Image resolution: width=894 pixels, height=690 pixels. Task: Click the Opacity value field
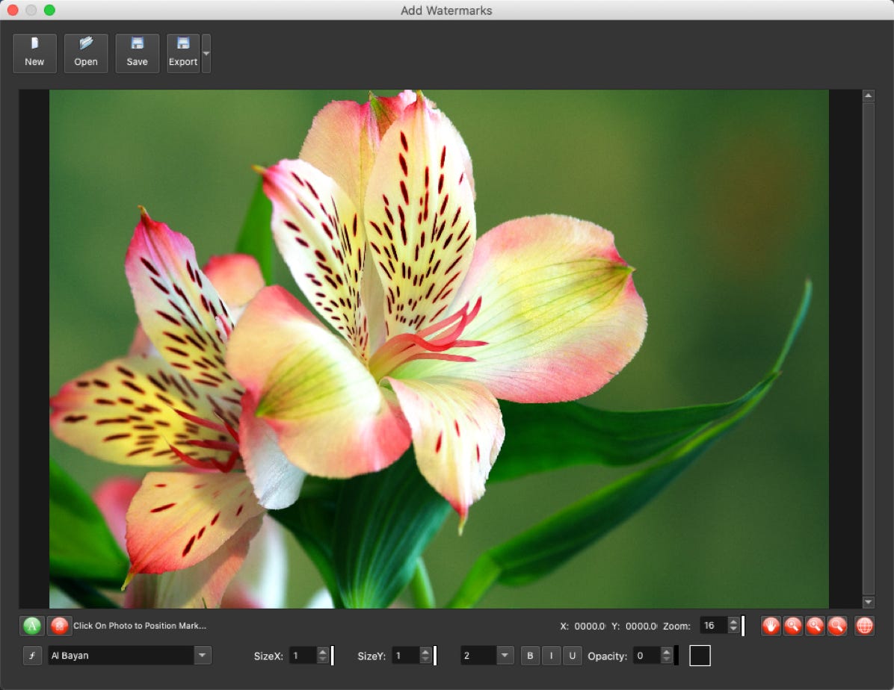(646, 656)
